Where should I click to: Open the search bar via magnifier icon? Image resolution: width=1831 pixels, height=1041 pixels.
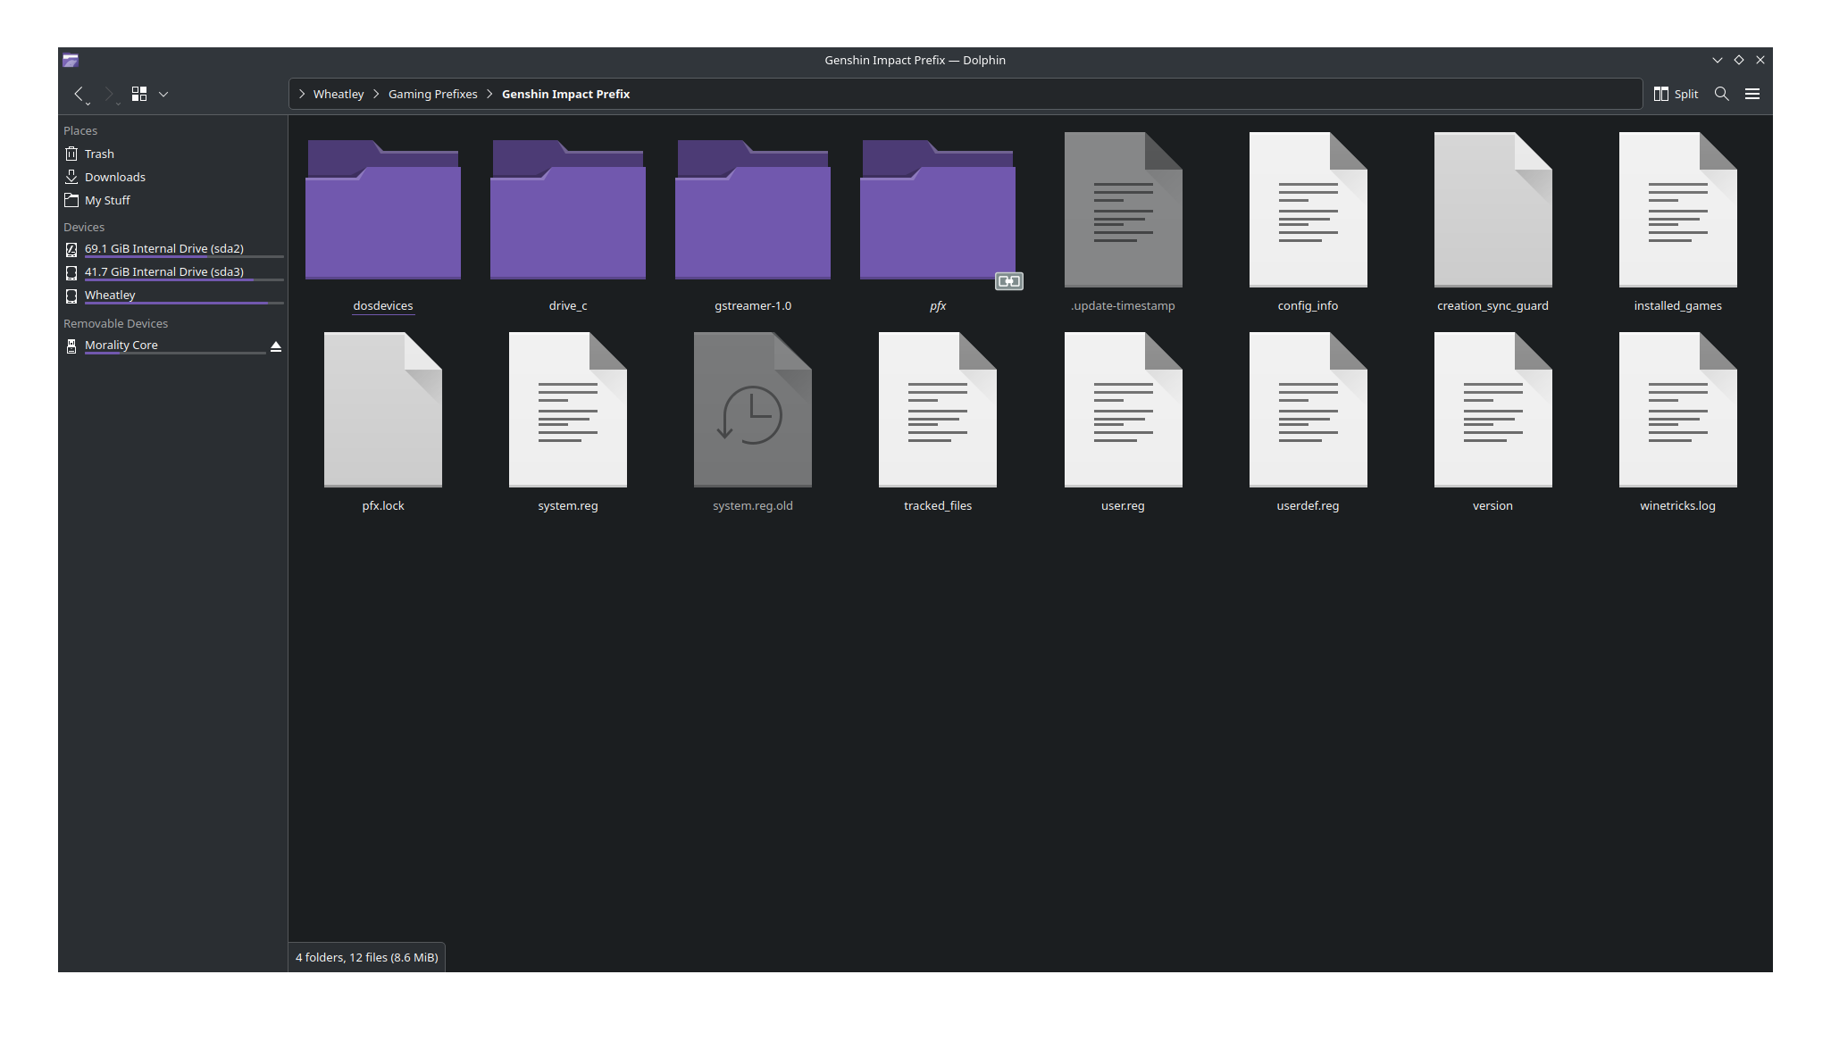(x=1722, y=94)
